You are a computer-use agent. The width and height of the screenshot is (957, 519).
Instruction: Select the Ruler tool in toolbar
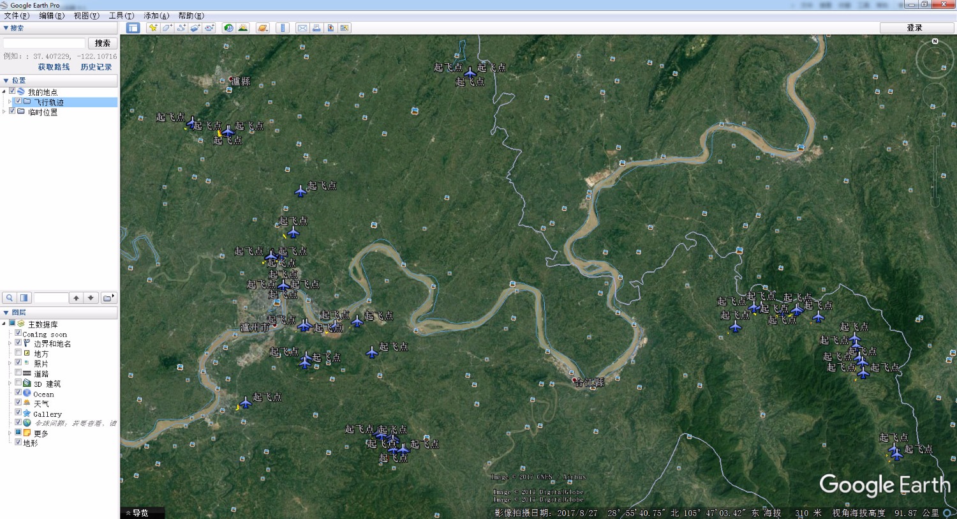tap(283, 28)
